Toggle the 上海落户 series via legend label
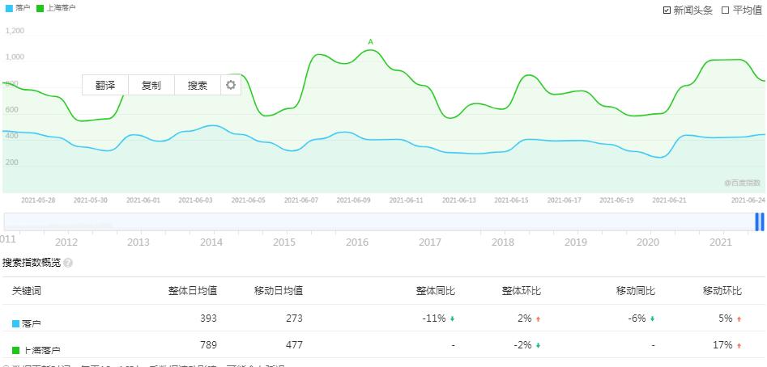The image size is (767, 367). (x=61, y=8)
